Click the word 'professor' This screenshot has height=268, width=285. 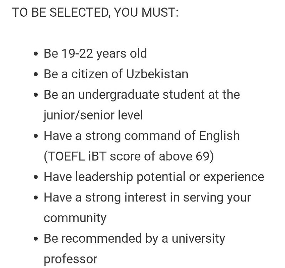pyautogui.click(x=71, y=259)
